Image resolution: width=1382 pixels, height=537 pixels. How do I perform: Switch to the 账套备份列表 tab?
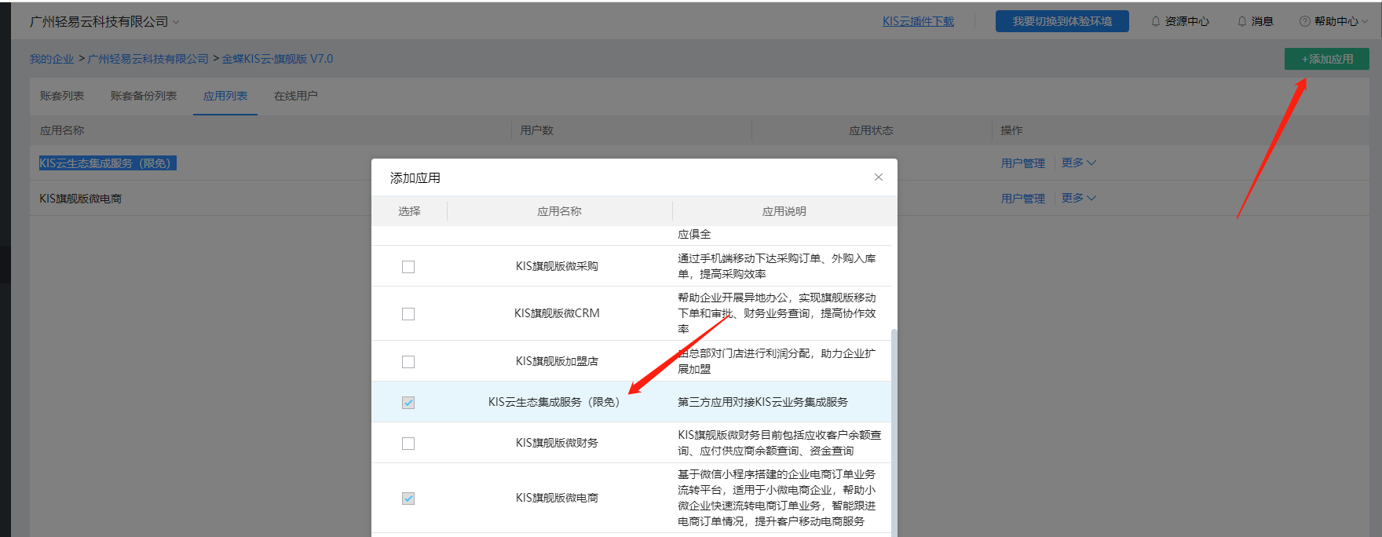tap(144, 96)
